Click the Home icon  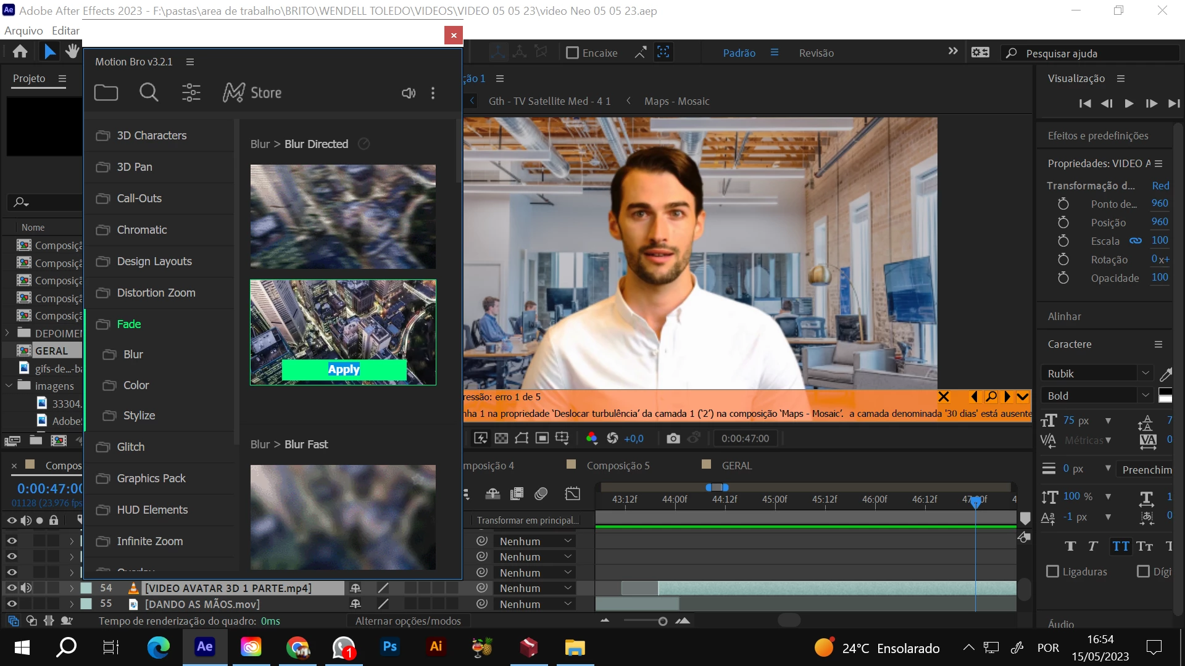(x=20, y=52)
